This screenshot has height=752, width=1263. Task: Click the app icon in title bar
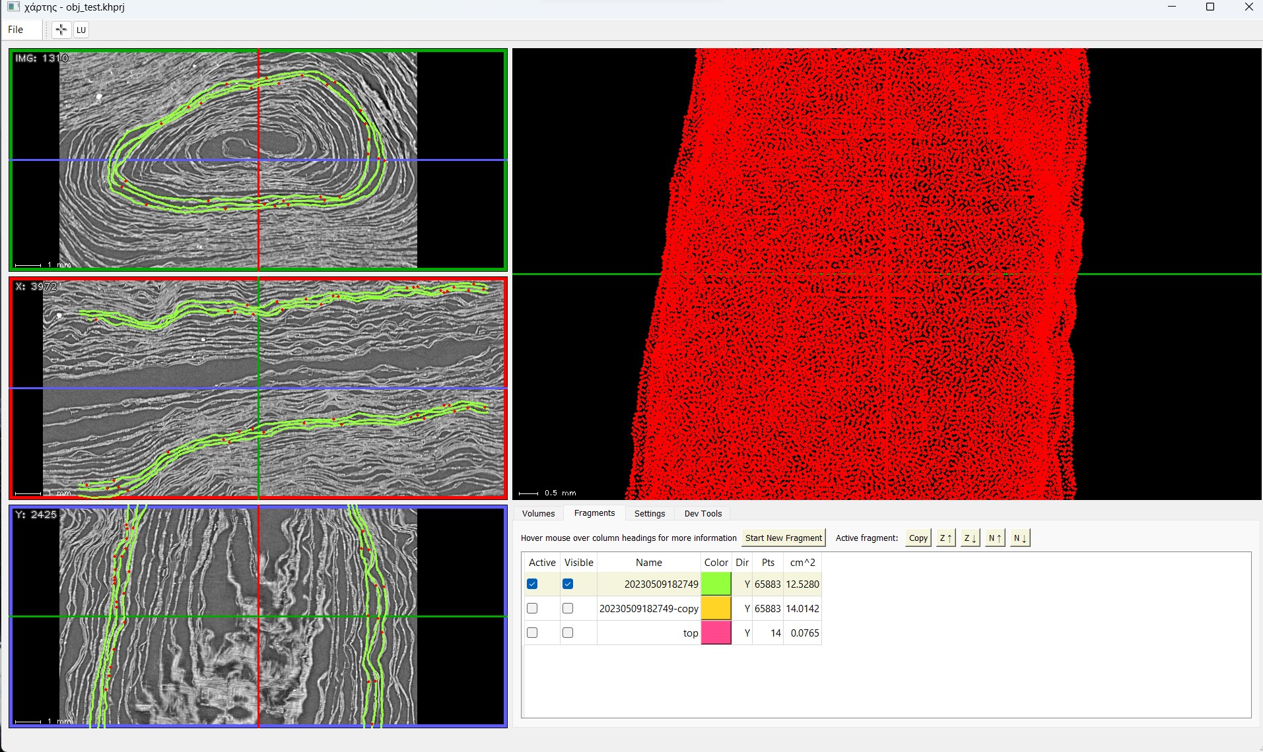tap(13, 7)
